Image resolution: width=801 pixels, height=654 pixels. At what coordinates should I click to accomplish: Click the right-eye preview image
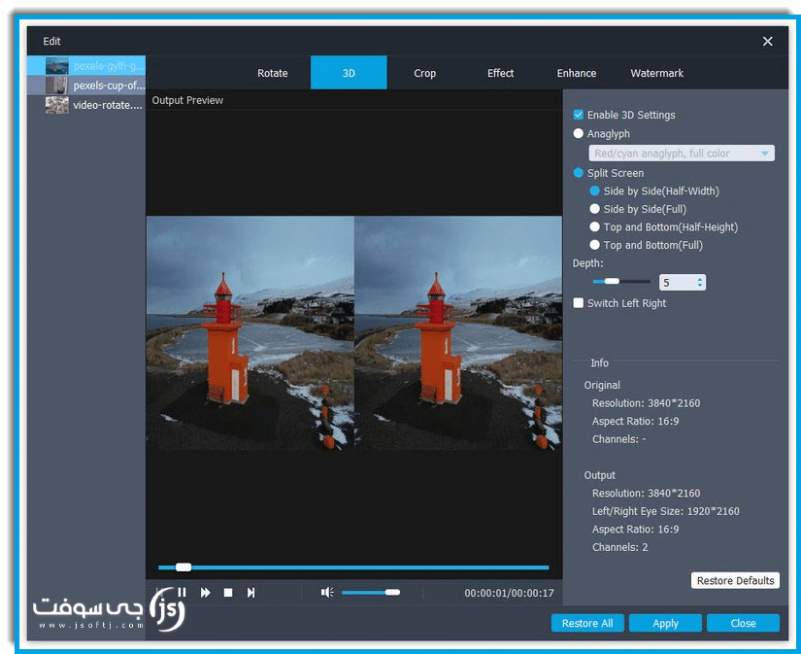click(x=458, y=333)
